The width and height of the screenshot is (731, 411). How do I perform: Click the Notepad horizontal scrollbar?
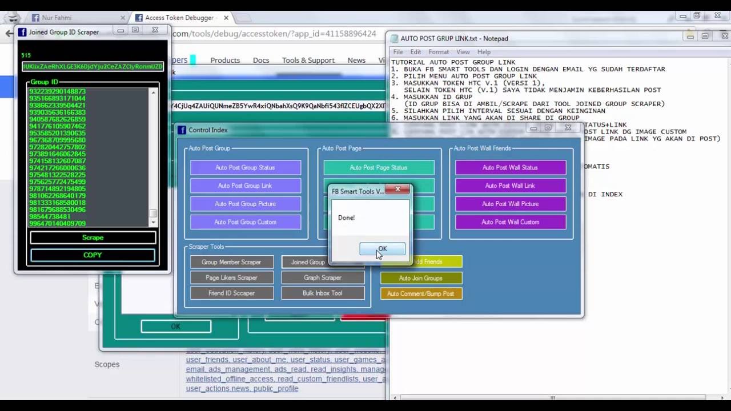553,397
